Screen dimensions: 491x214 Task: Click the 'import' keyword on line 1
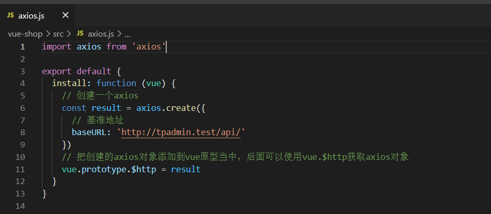coord(57,47)
